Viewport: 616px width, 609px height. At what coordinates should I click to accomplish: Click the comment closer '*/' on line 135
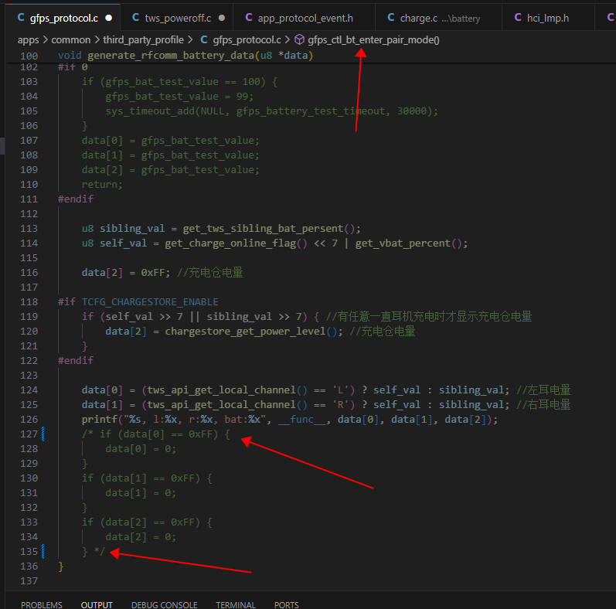(x=100, y=552)
